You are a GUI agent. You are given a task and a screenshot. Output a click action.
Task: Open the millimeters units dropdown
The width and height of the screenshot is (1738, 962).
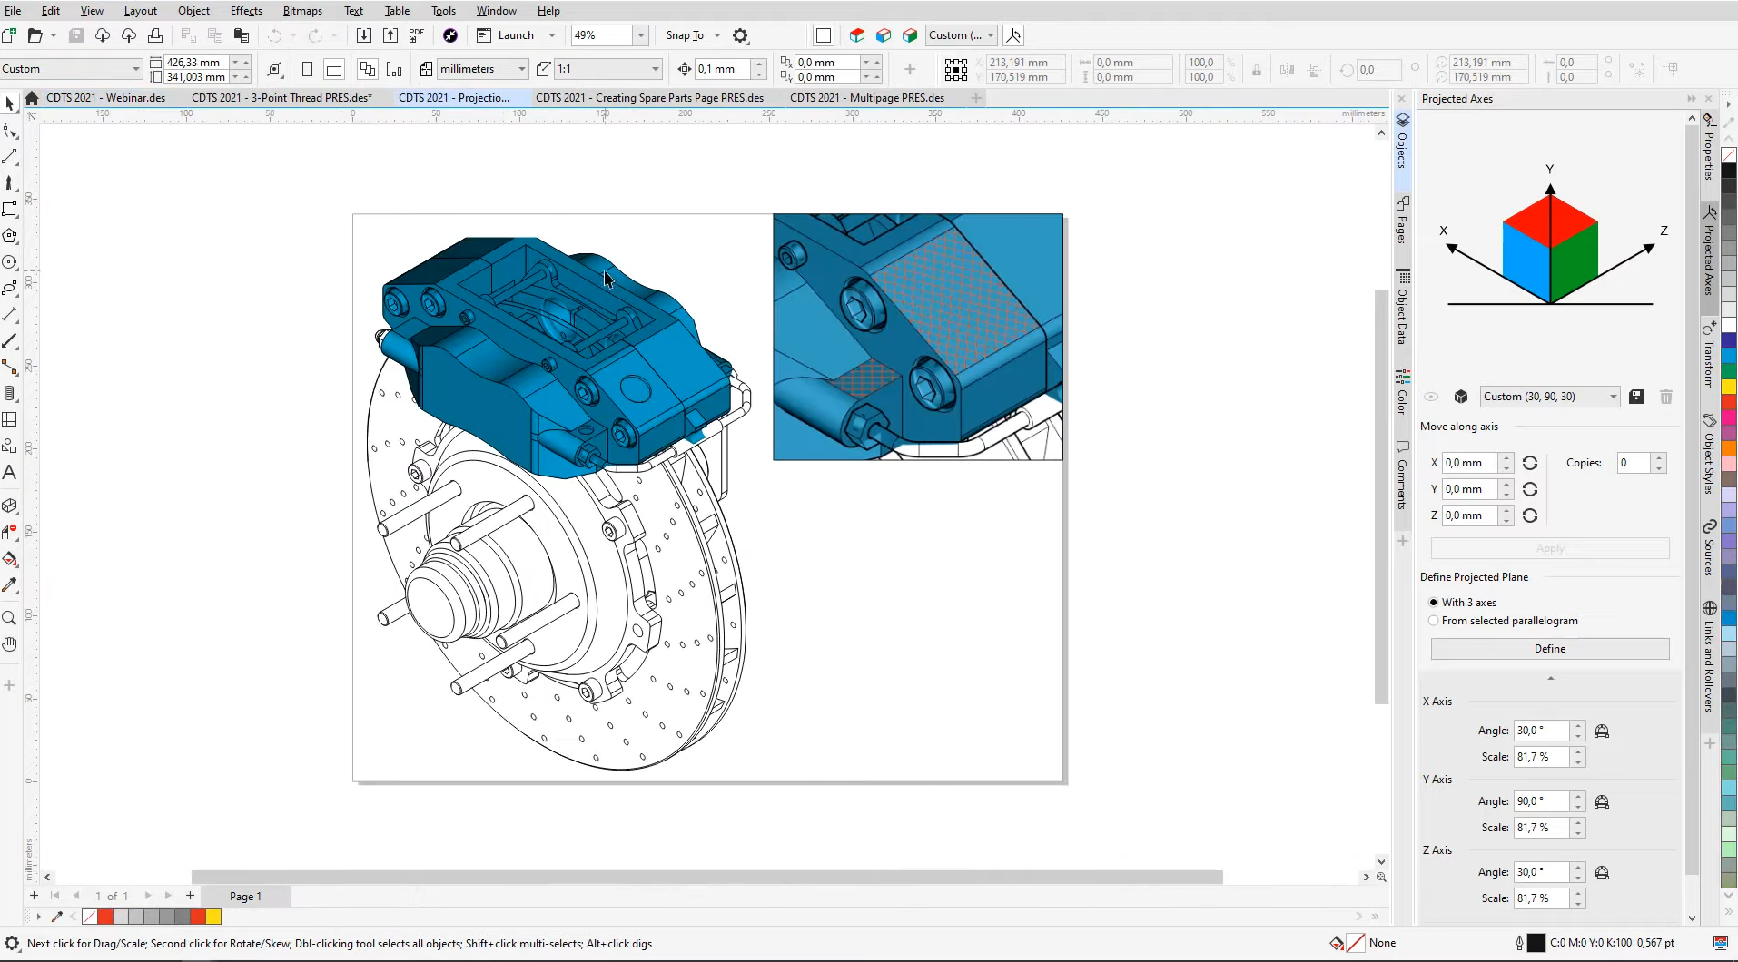(521, 68)
